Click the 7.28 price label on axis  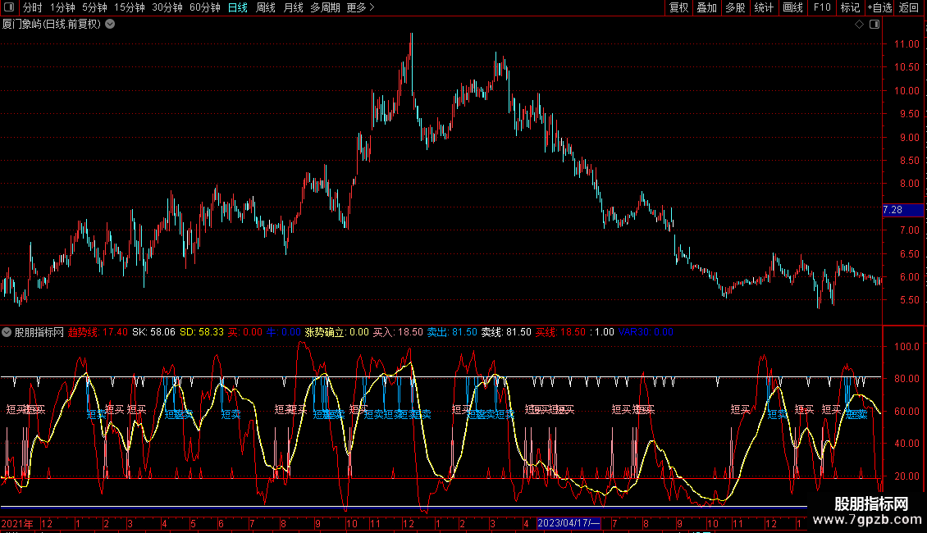pos(893,211)
